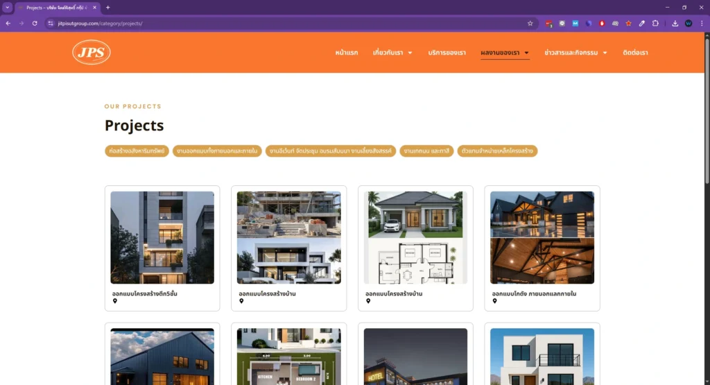Expand the ผลงานของเรา dropdown arrow

pyautogui.click(x=527, y=53)
